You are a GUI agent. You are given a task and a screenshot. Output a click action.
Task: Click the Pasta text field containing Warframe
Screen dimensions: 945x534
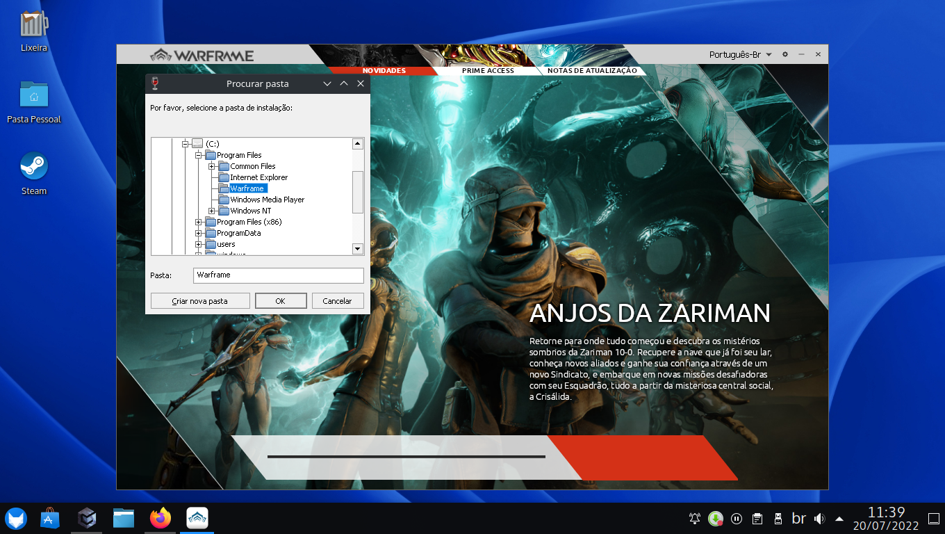(279, 275)
